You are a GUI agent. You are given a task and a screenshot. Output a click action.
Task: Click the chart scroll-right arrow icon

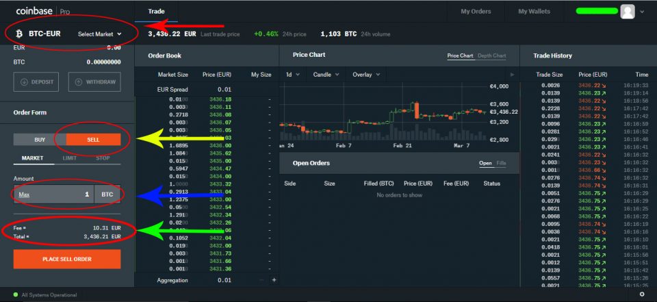tap(512, 75)
